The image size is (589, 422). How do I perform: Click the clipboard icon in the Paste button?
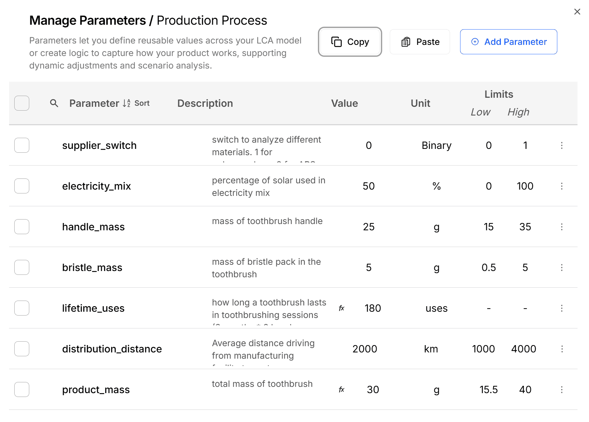pos(406,42)
